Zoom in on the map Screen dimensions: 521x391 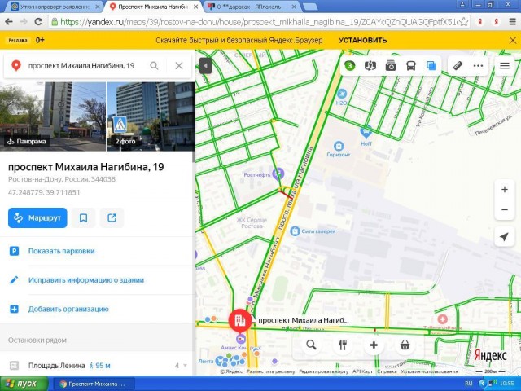pyautogui.click(x=505, y=190)
